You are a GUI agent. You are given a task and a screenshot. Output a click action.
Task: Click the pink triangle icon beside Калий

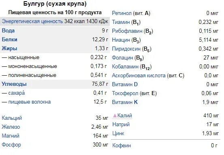point(115,116)
